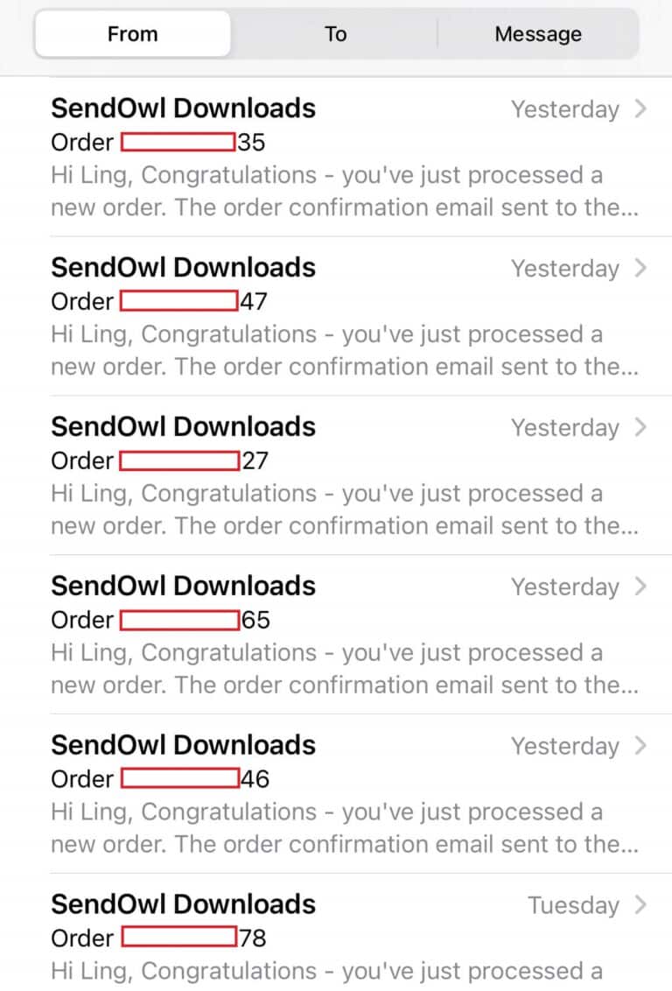
Task: Tap the chevron beside order ending 27
Action: pyautogui.click(x=640, y=427)
